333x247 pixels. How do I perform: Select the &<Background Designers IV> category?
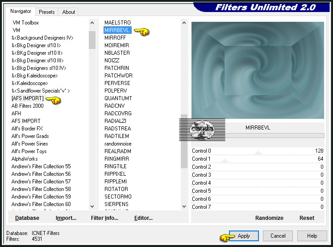42,38
